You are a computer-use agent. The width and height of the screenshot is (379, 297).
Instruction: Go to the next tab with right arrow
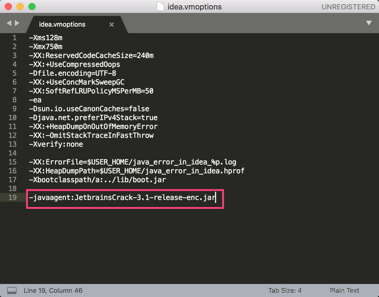pyautogui.click(x=17, y=23)
